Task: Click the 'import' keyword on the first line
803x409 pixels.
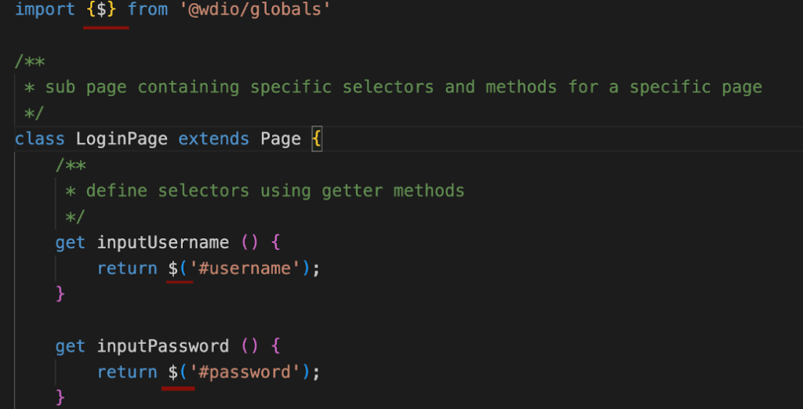Action: pyautogui.click(x=45, y=9)
